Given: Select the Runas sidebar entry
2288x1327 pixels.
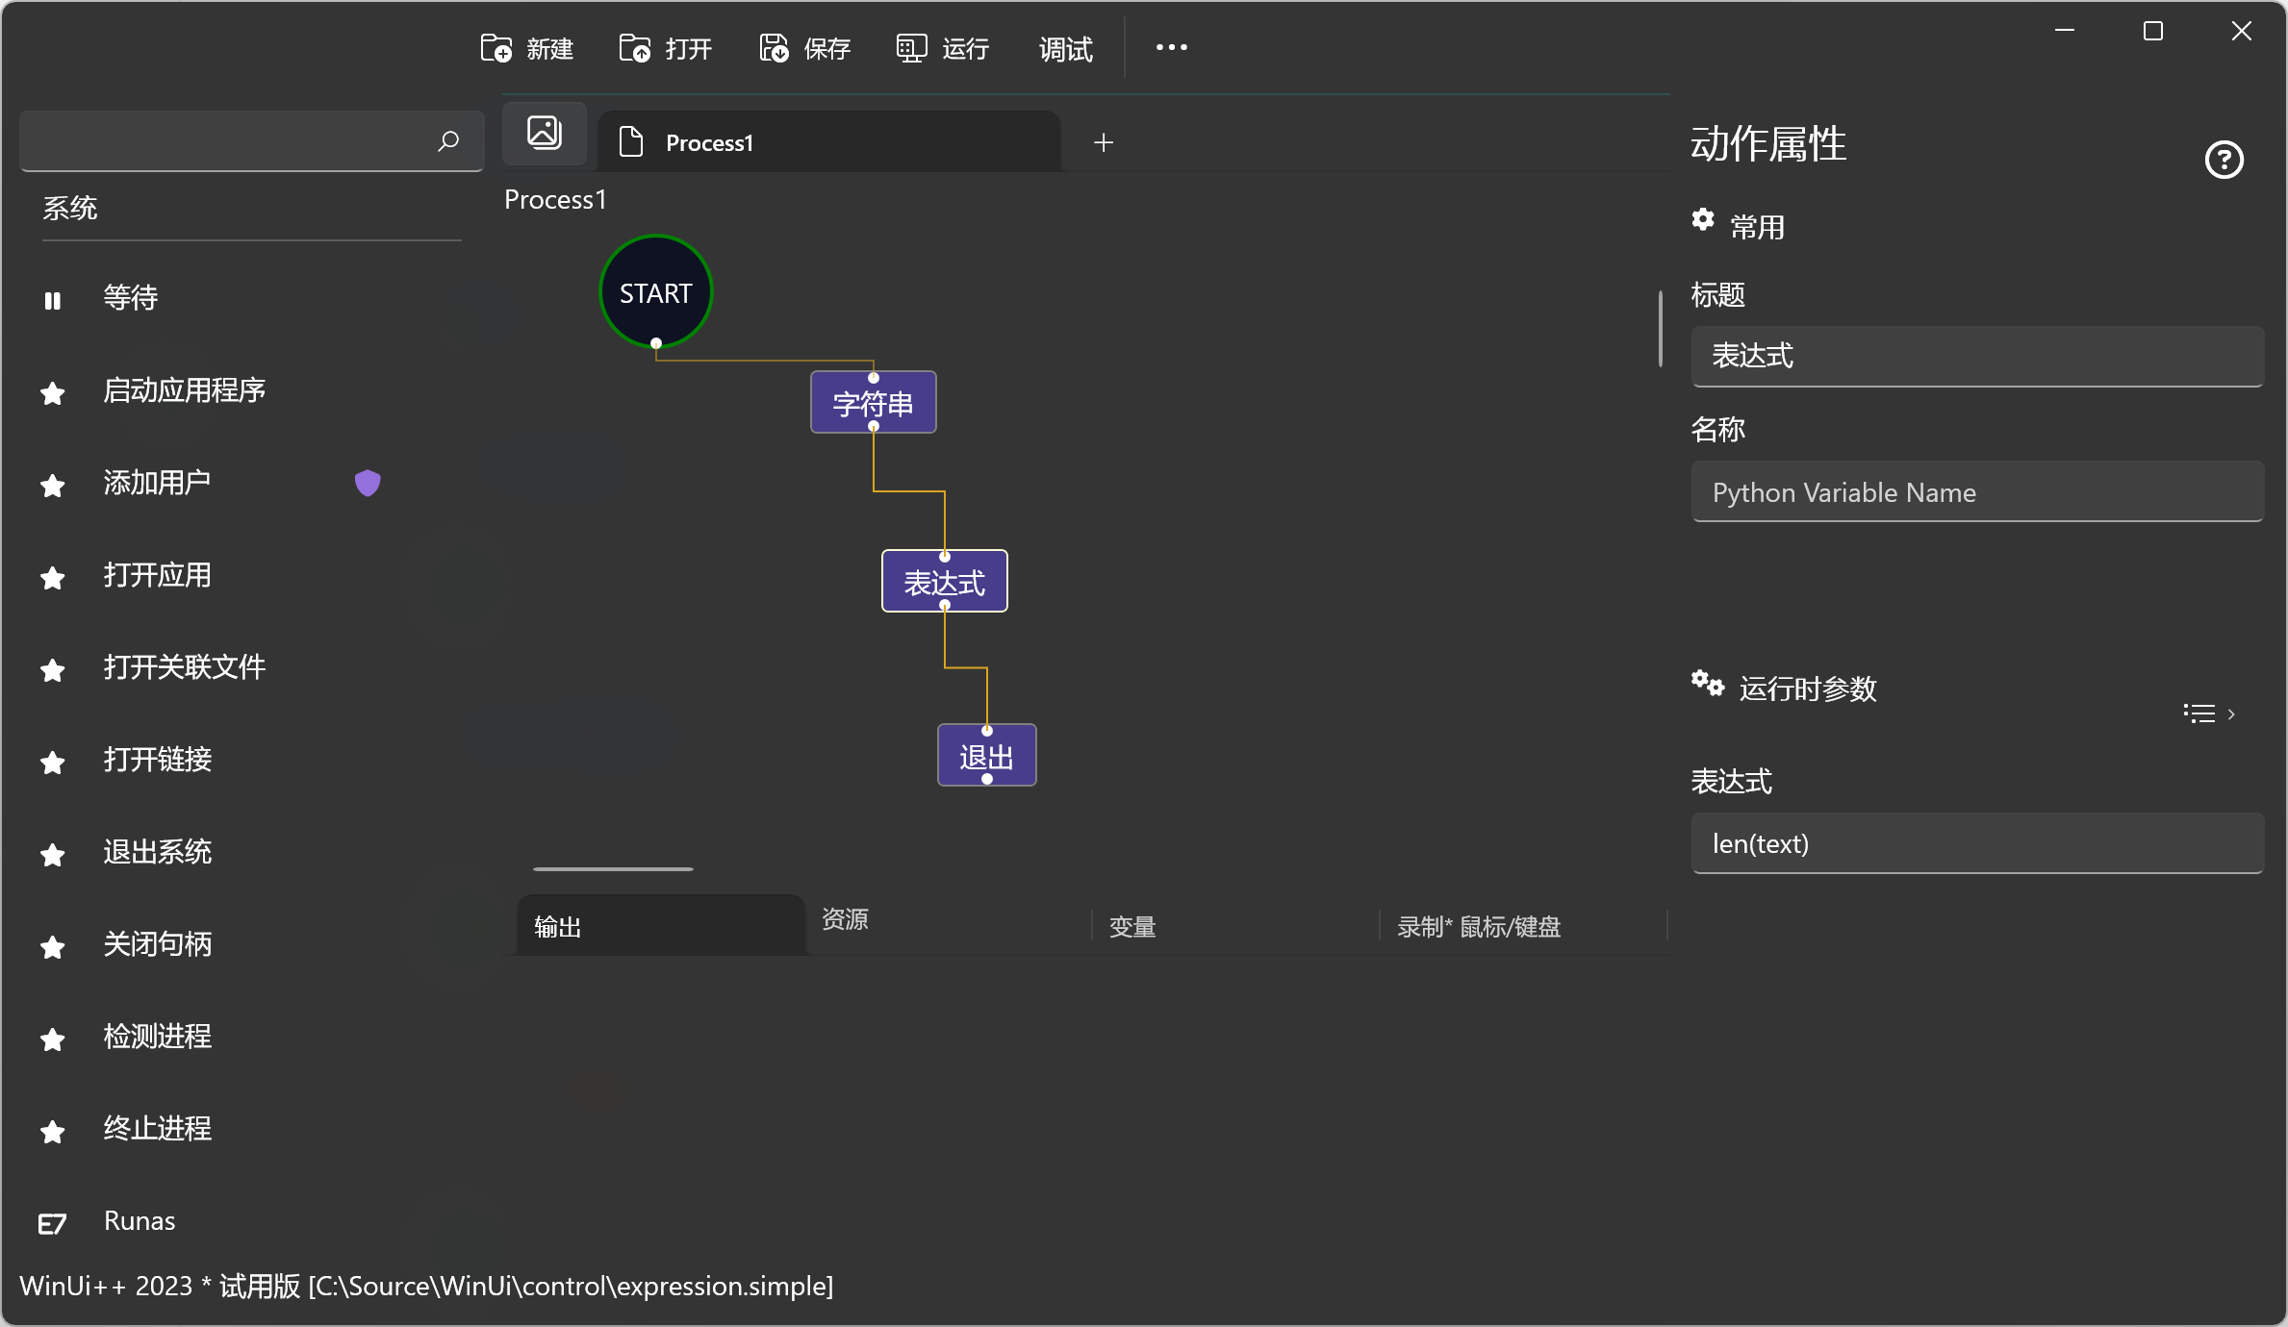Looking at the screenshot, I should point(139,1220).
